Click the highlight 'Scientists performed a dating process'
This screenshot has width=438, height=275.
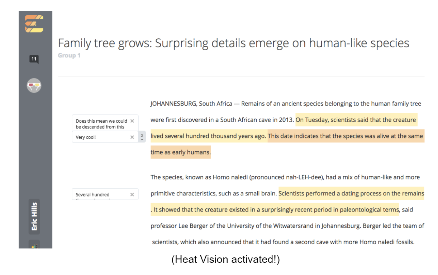tap(351, 193)
